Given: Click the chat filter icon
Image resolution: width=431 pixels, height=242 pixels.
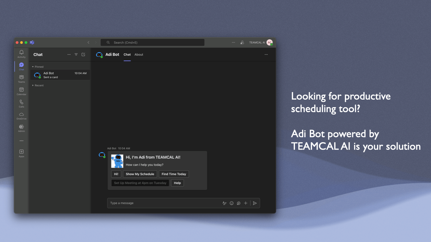Looking at the screenshot, I should click(x=76, y=55).
